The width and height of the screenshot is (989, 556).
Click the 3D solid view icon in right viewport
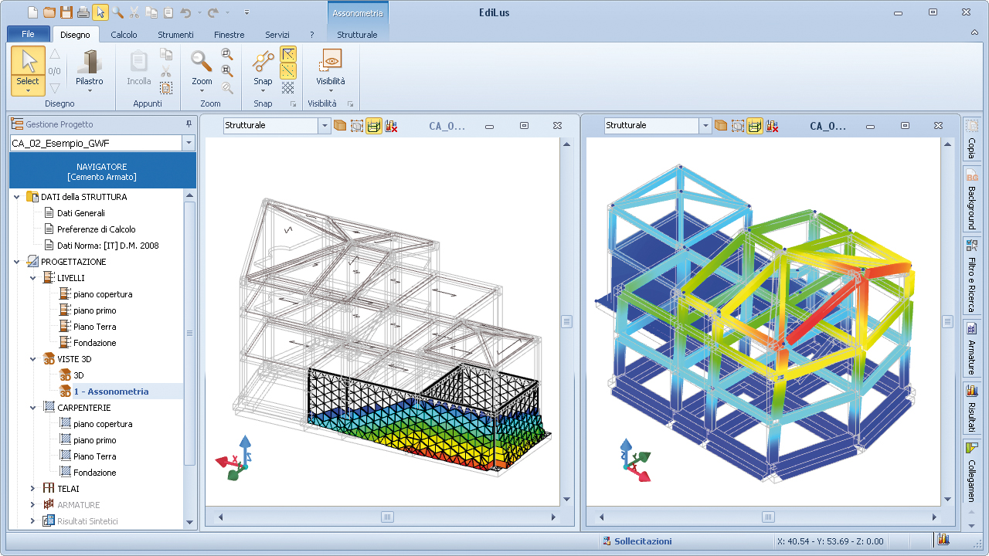pyautogui.click(x=721, y=126)
